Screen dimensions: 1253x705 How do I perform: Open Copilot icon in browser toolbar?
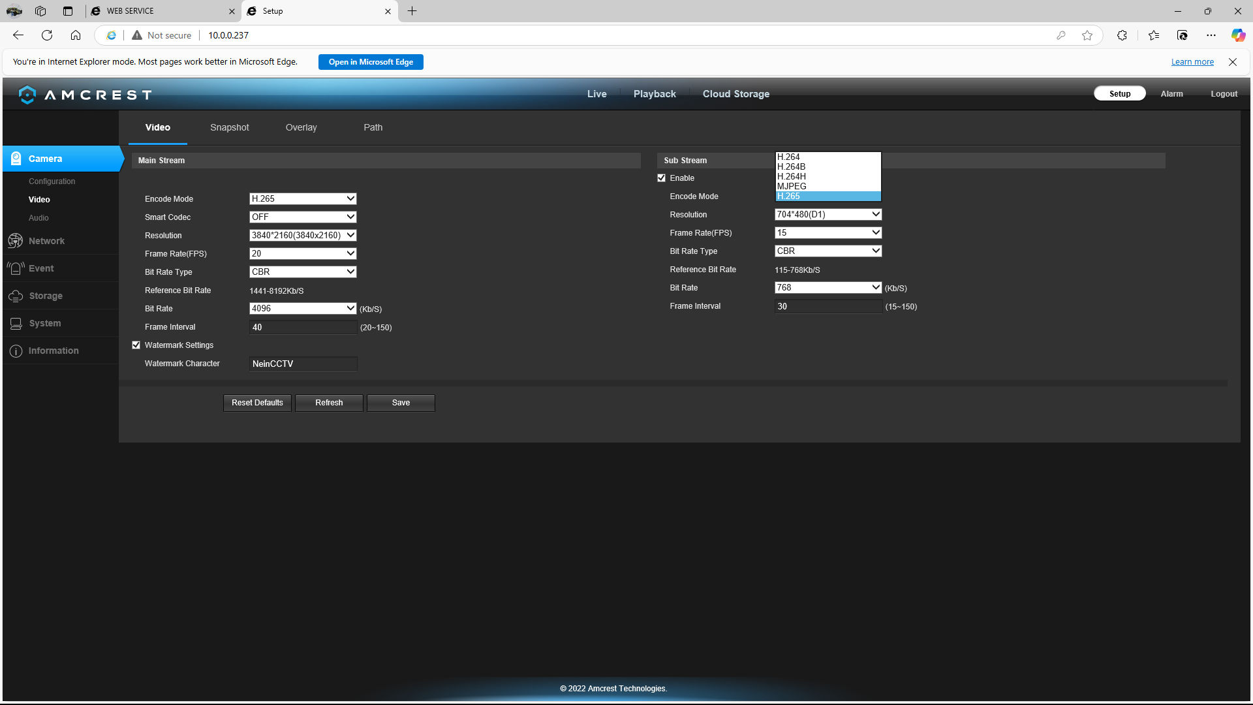tap(1238, 35)
